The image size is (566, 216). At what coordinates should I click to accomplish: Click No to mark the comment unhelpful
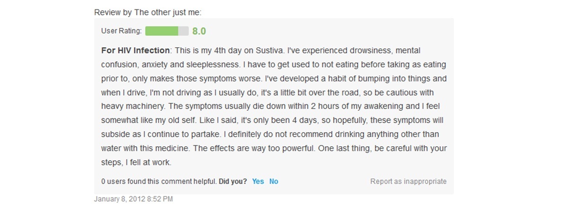point(274,182)
